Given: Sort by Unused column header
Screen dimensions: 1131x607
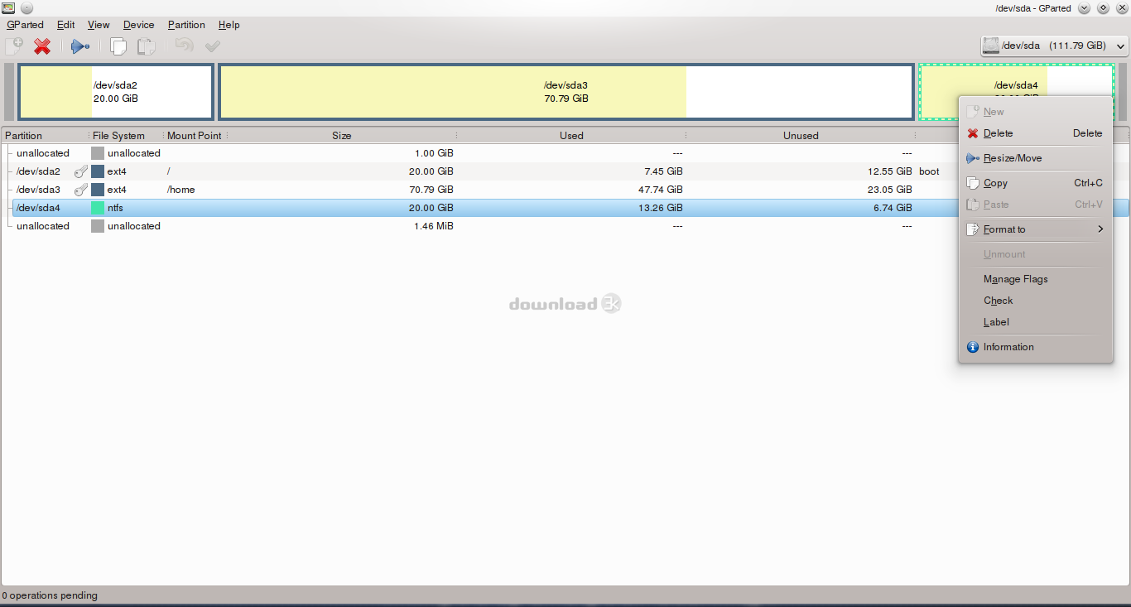Looking at the screenshot, I should [801, 136].
